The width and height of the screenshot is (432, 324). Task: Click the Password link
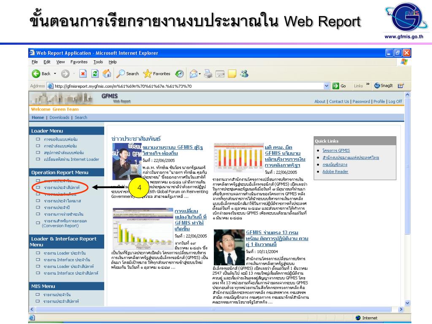point(361,101)
